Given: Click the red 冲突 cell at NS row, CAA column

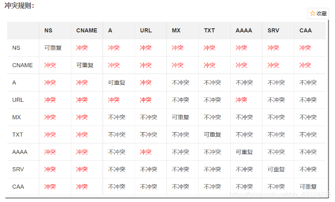Looking at the screenshot, I should coord(305,48).
